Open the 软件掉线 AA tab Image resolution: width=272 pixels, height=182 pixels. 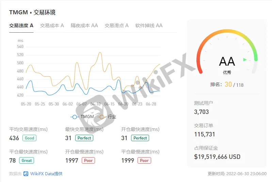149,26
